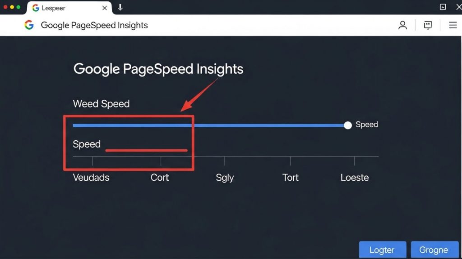The width and height of the screenshot is (462, 259).
Task: Click the Google PageSpeed Insights header title
Action: (94, 25)
